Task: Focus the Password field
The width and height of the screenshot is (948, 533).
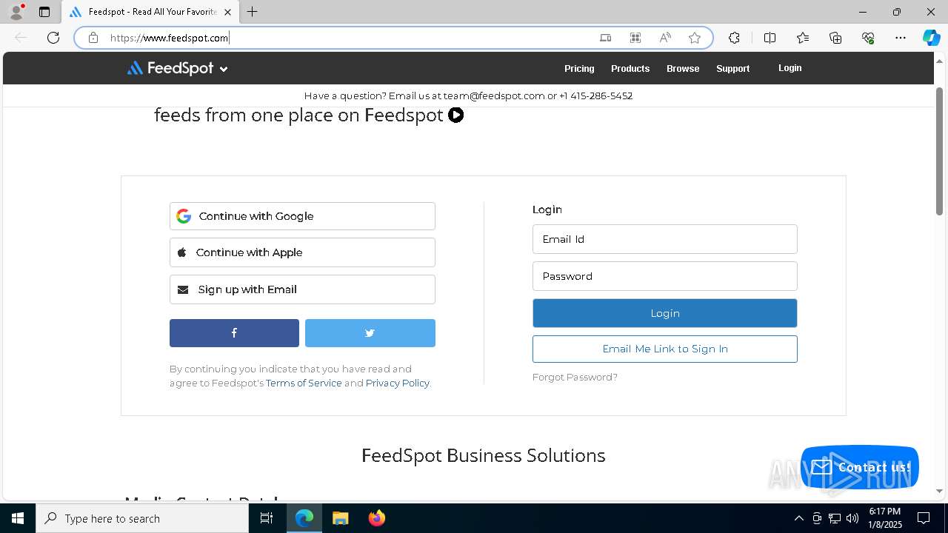Action: [x=665, y=276]
